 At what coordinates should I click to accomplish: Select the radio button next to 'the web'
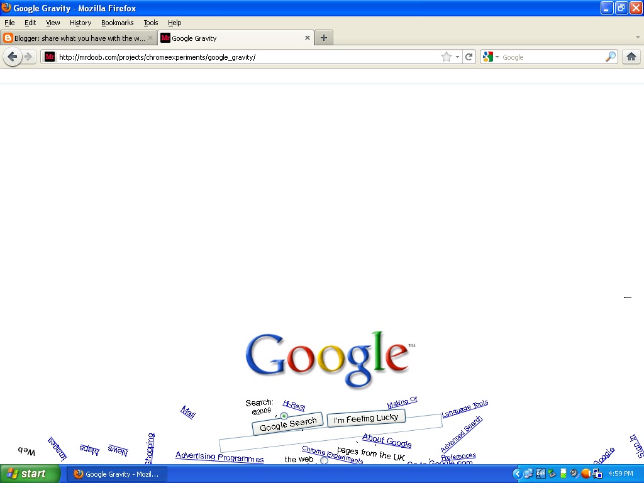pos(324,461)
